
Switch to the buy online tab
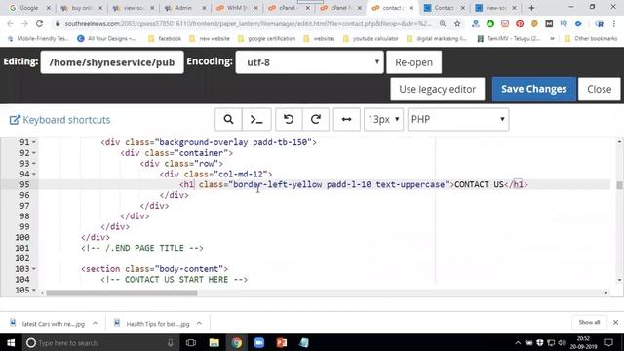tap(82, 8)
